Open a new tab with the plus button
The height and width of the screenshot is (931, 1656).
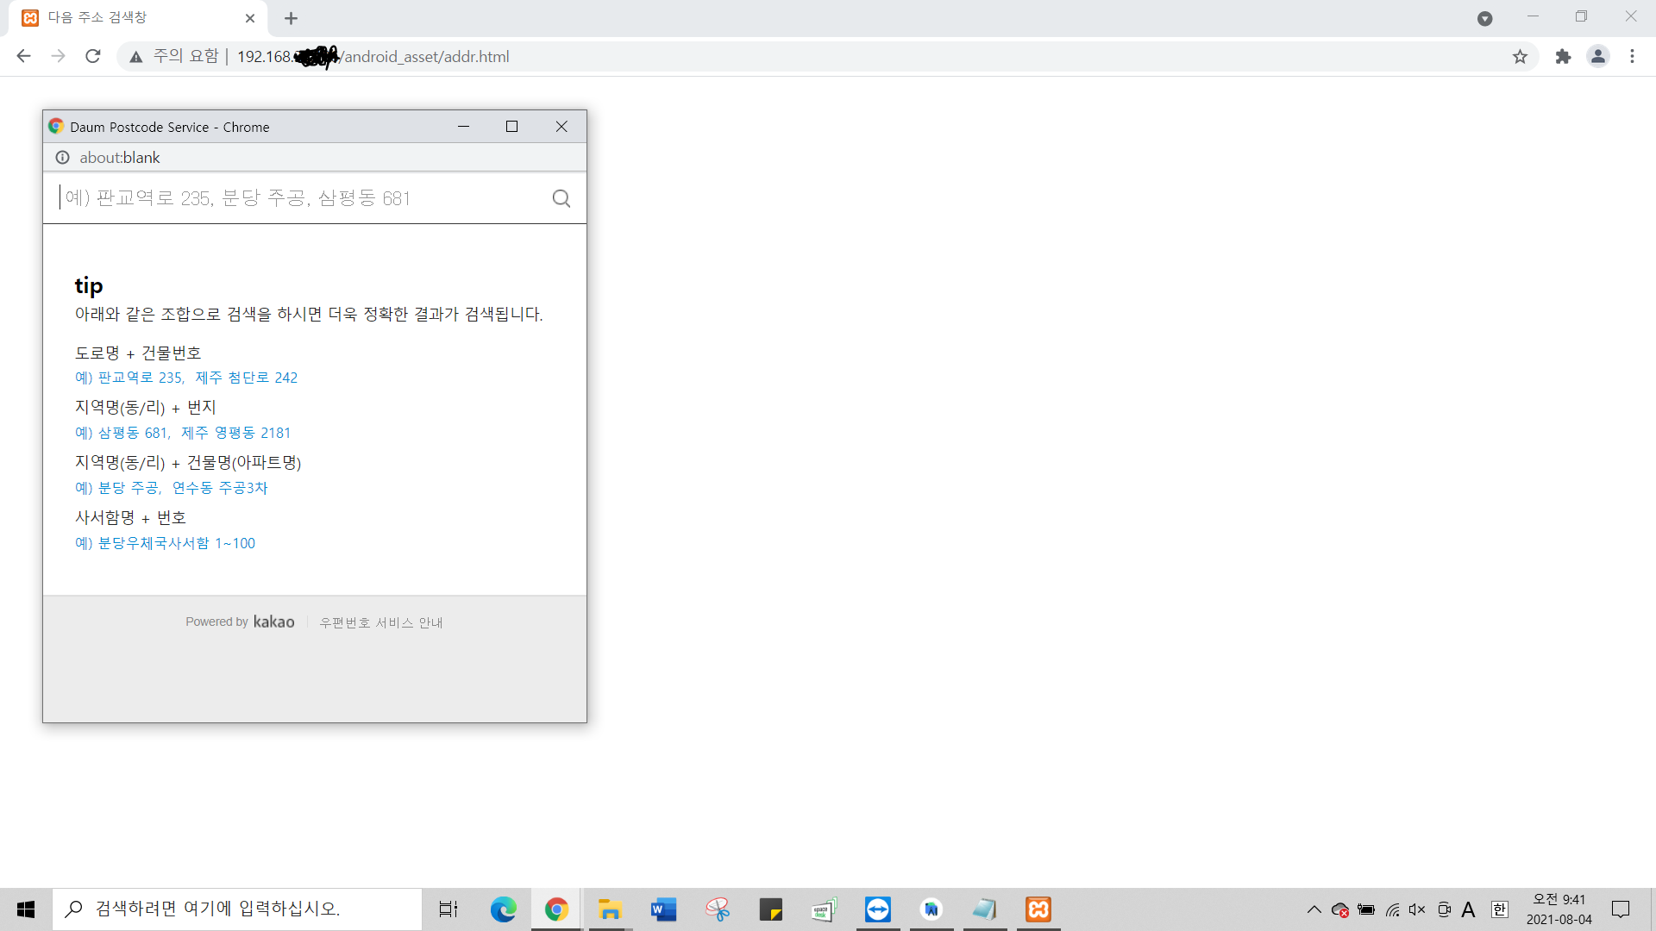pyautogui.click(x=291, y=18)
